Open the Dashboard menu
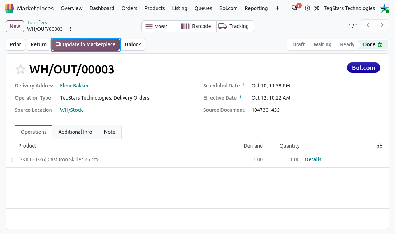 click(x=102, y=8)
